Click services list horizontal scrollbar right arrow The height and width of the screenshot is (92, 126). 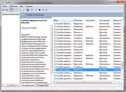click(119, 82)
